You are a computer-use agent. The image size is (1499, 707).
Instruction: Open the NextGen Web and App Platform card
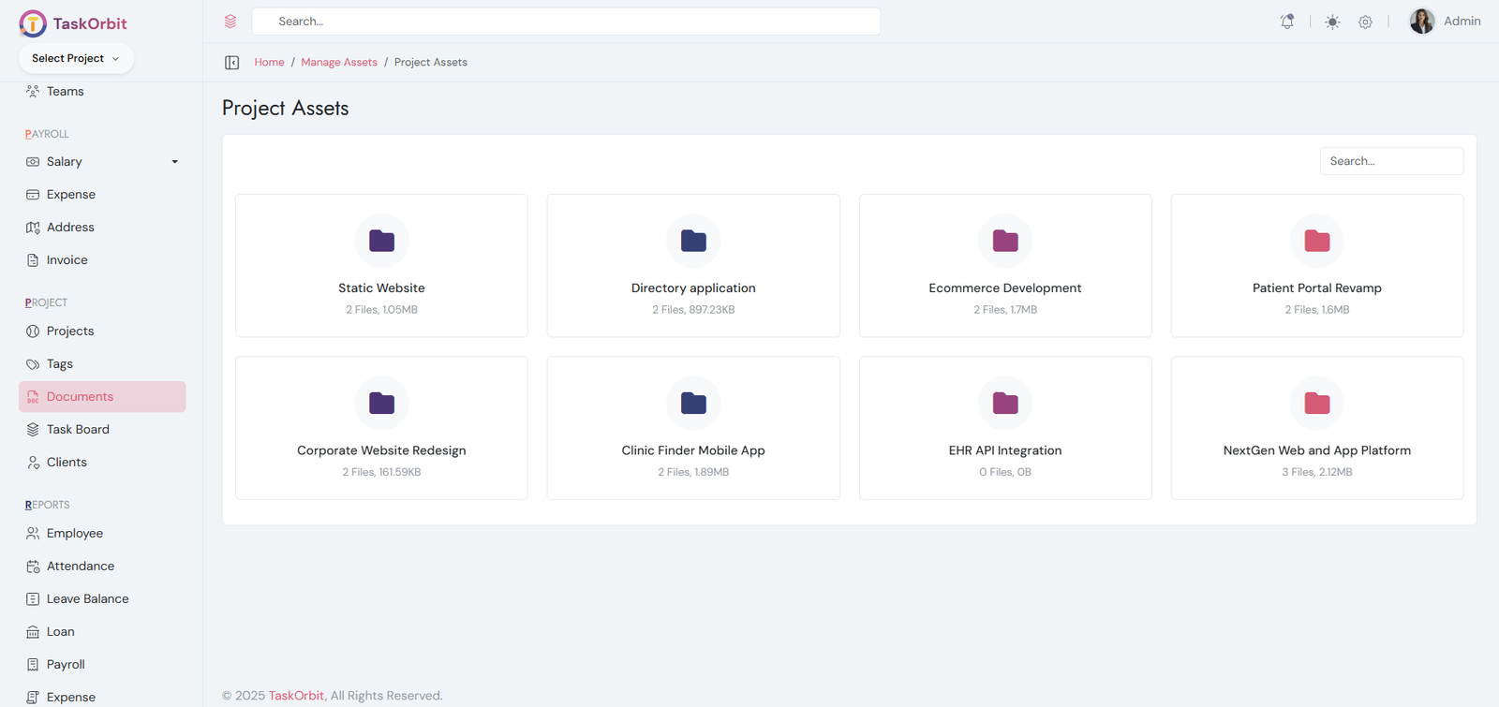coord(1316,428)
